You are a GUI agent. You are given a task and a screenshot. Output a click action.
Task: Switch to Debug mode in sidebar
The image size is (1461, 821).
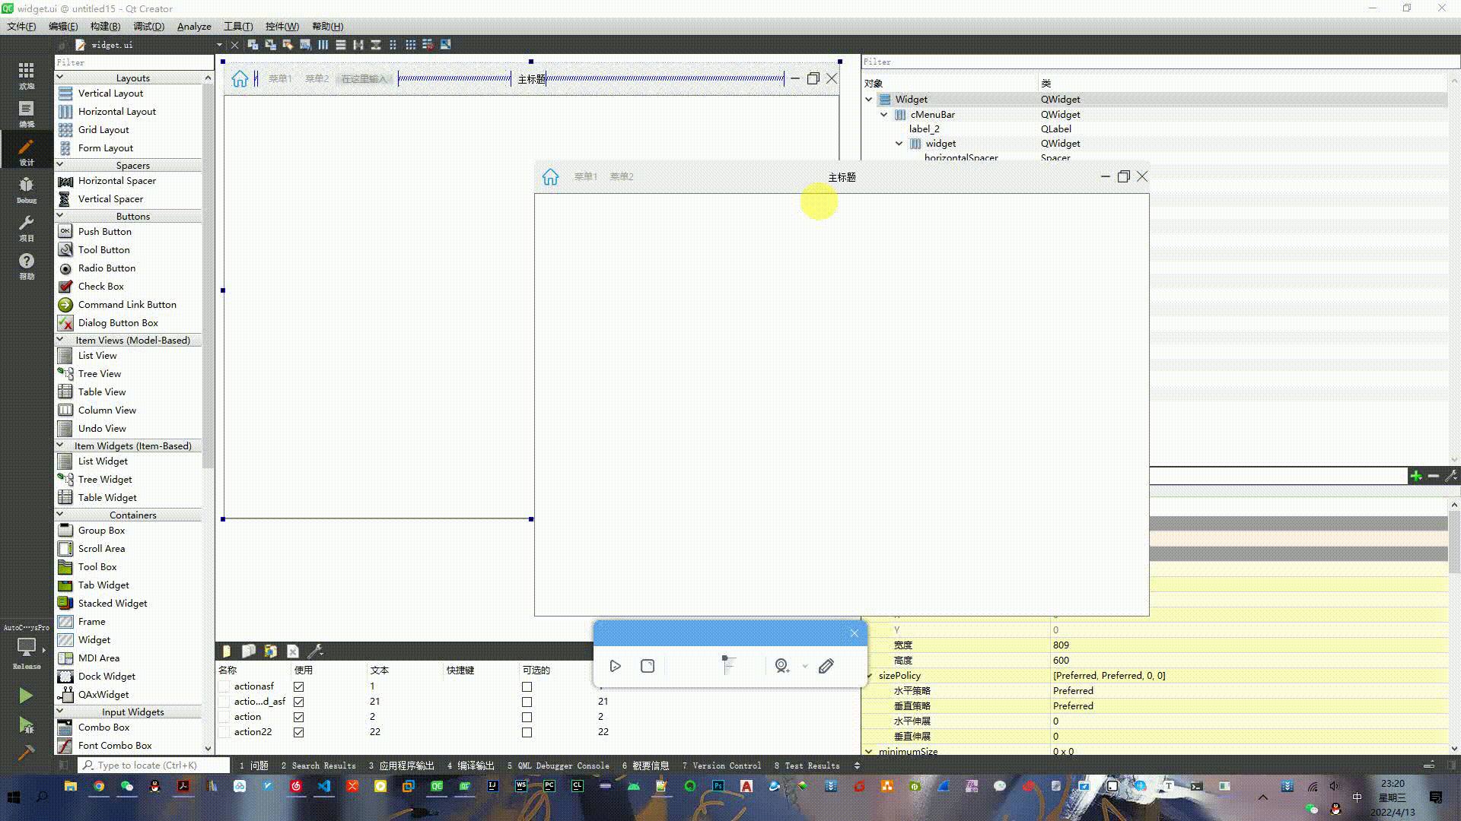coord(26,189)
